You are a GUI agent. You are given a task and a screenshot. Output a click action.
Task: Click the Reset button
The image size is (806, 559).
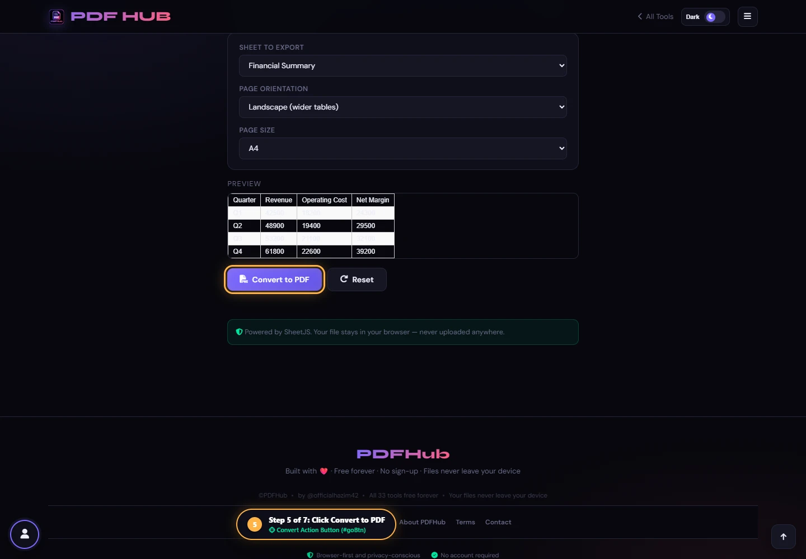tap(357, 279)
